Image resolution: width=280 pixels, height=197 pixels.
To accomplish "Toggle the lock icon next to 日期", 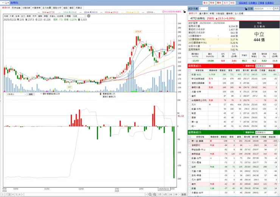I will pyautogui.click(x=246, y=9).
